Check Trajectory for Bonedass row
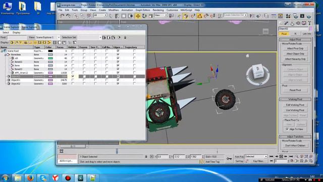 tap(134, 55)
